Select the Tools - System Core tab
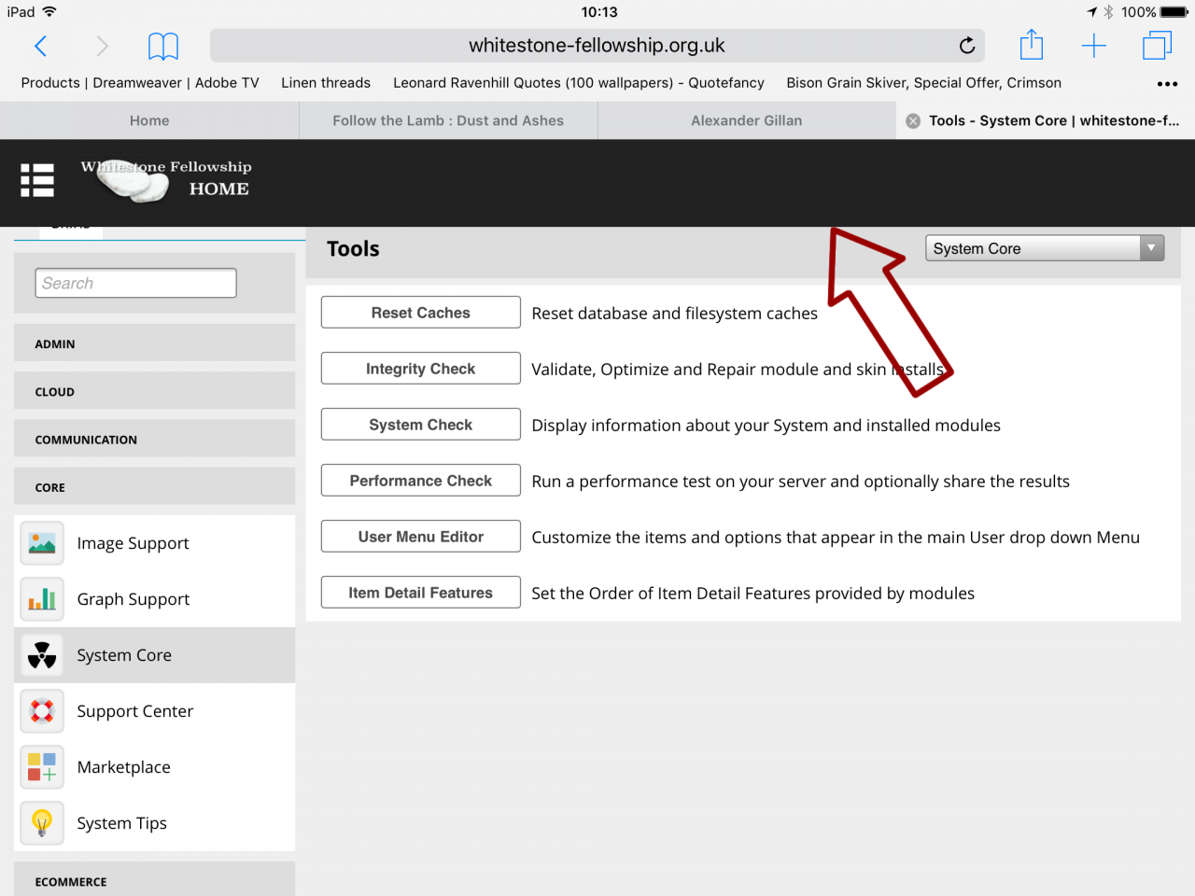1195x896 pixels. pyautogui.click(x=1046, y=120)
